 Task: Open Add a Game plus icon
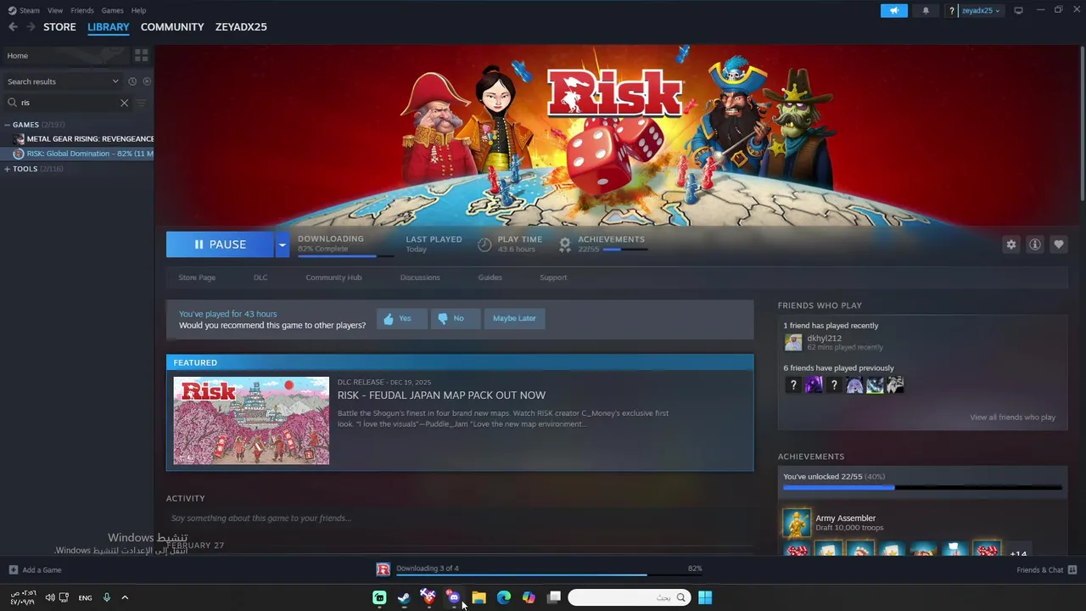click(x=13, y=570)
